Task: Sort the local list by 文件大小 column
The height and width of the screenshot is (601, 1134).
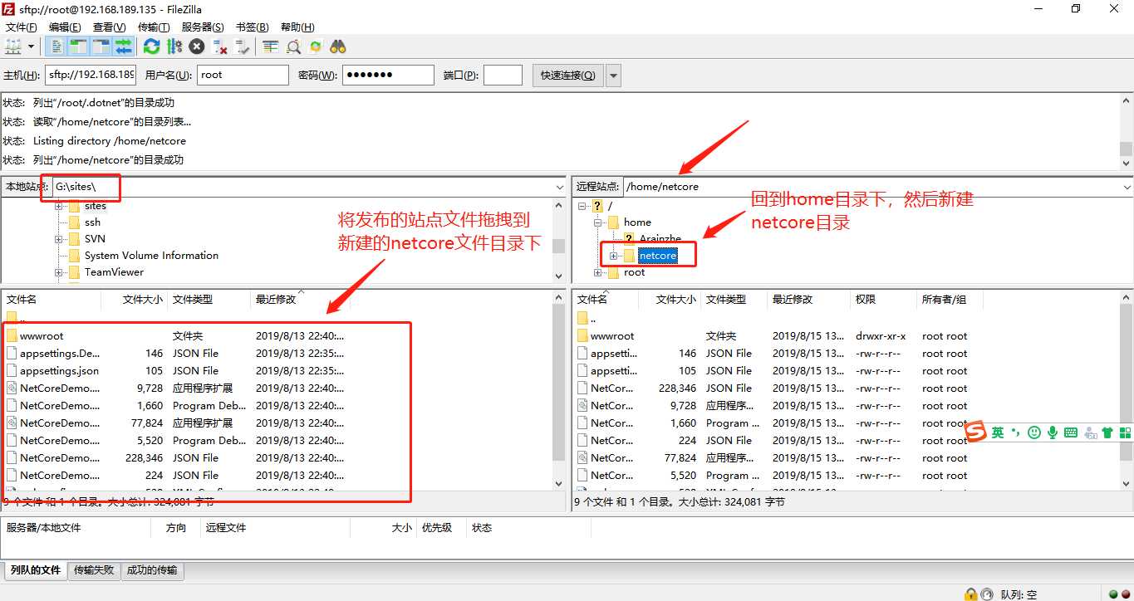Action: coord(135,300)
